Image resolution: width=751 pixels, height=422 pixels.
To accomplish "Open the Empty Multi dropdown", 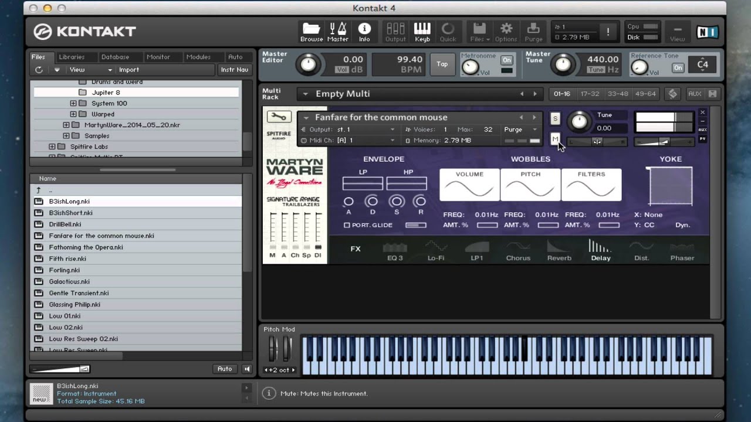I will pyautogui.click(x=306, y=94).
